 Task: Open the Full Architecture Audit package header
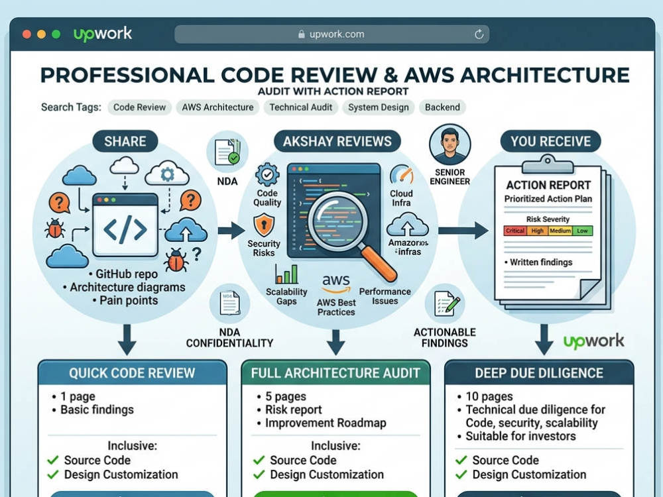point(335,372)
